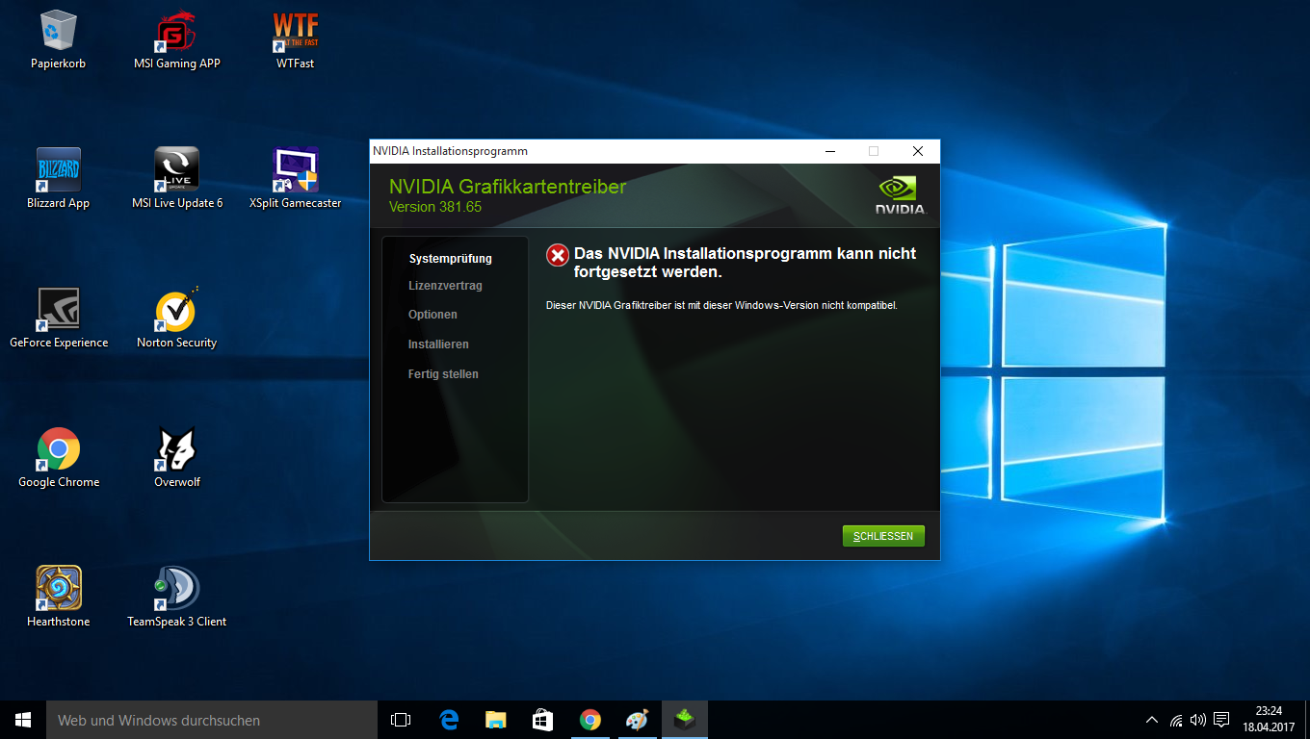Viewport: 1310px width, 739px height.
Task: Select the Overwolf desktop icon
Action: [177, 459]
